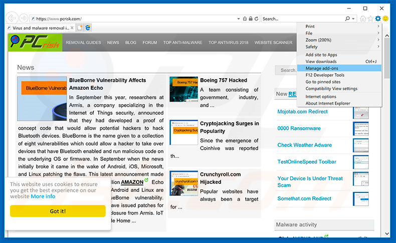Screen dimensions: 396x243
Task: Open Your Device Is Under Threat Scam link
Action: click(x=310, y=182)
